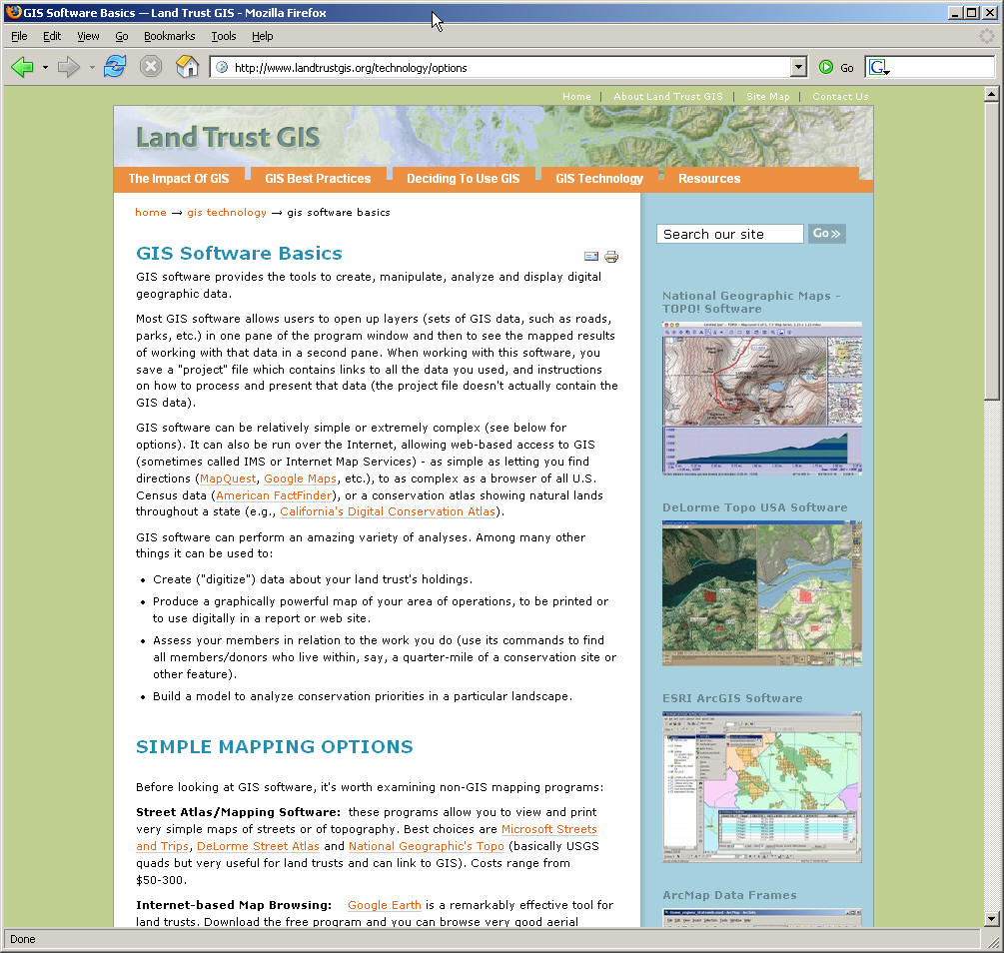Click the Forward arrow button
Viewport: 1004px width, 953px height.
[x=69, y=67]
